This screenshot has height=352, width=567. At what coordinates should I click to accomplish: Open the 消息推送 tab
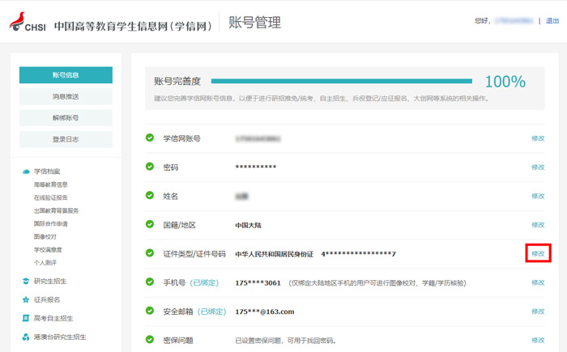(66, 96)
